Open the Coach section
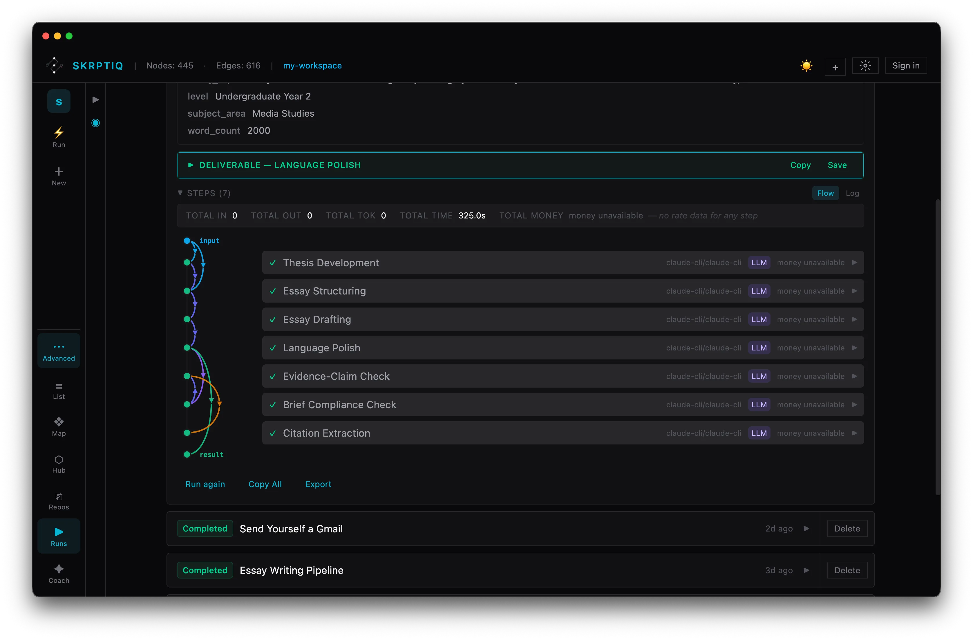This screenshot has width=973, height=640. [x=59, y=574]
